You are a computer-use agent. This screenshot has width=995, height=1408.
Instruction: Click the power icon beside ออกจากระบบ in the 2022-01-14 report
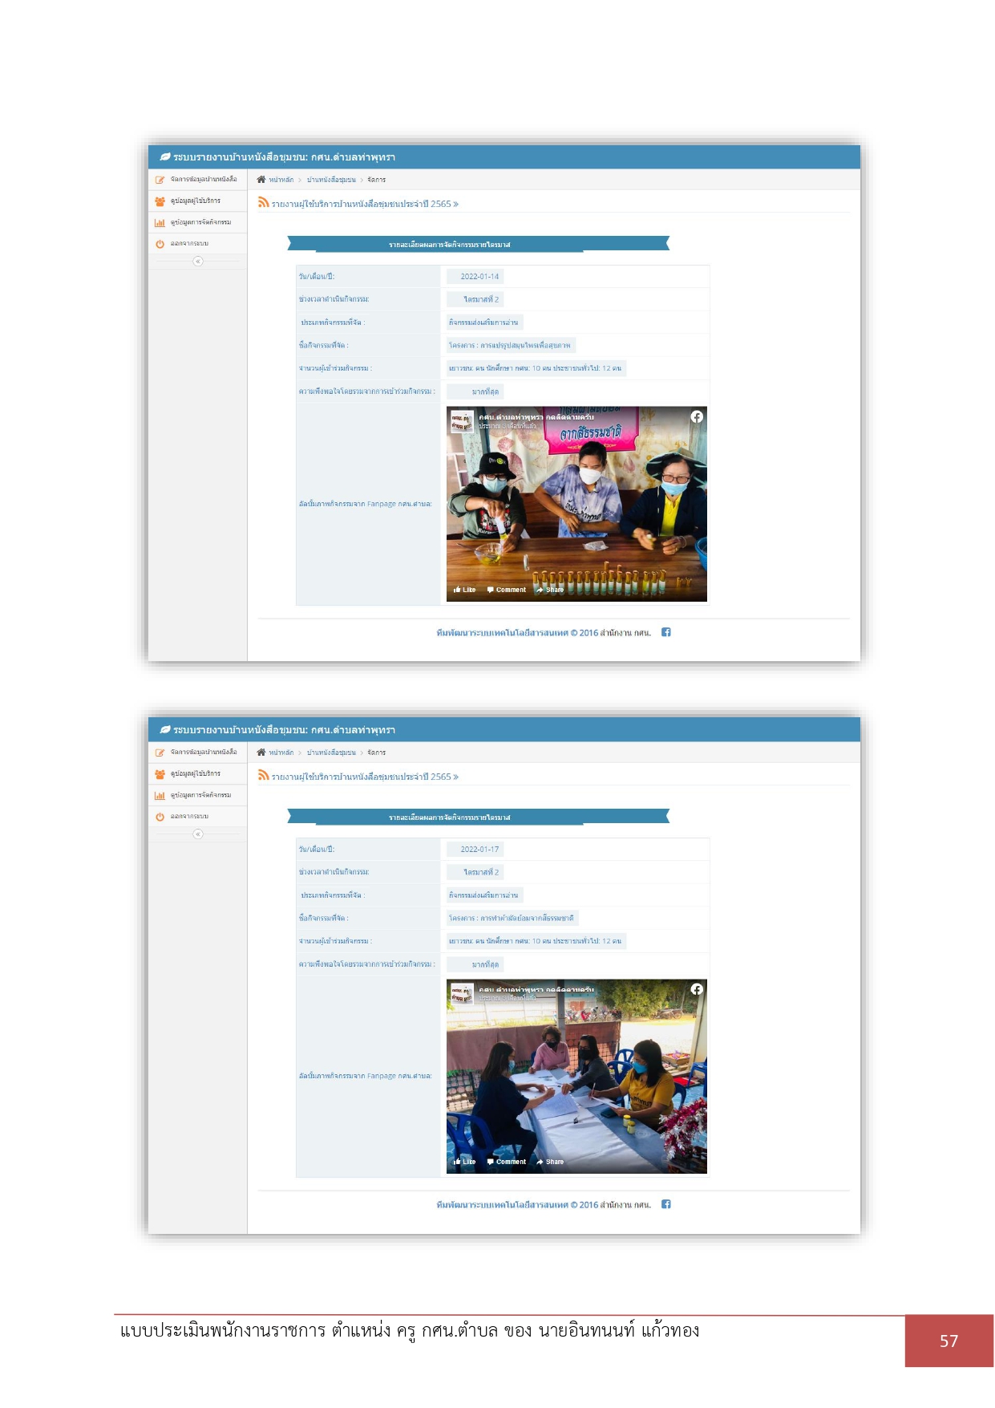160,244
